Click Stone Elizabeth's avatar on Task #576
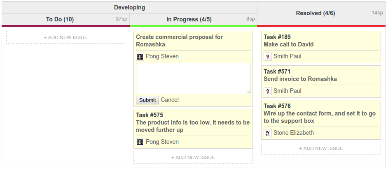 click(x=268, y=133)
